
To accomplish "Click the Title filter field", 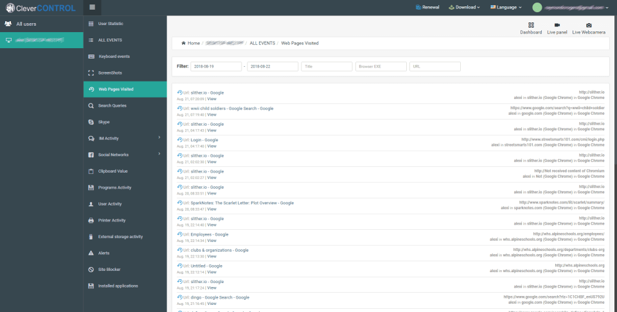I will click(326, 66).
